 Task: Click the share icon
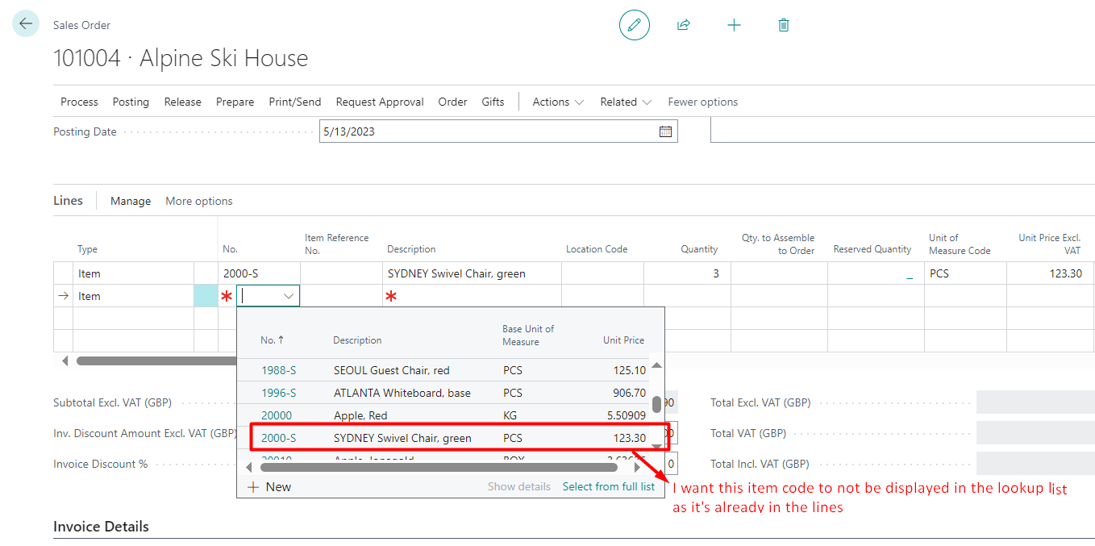[684, 25]
